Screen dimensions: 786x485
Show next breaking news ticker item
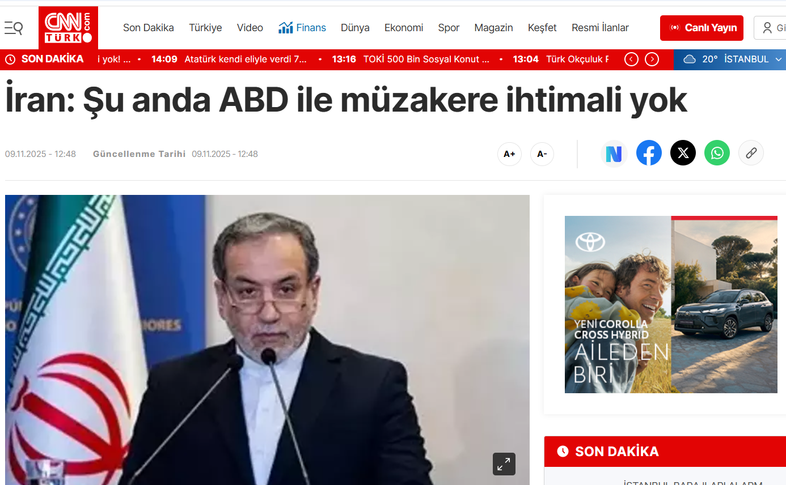tap(652, 59)
